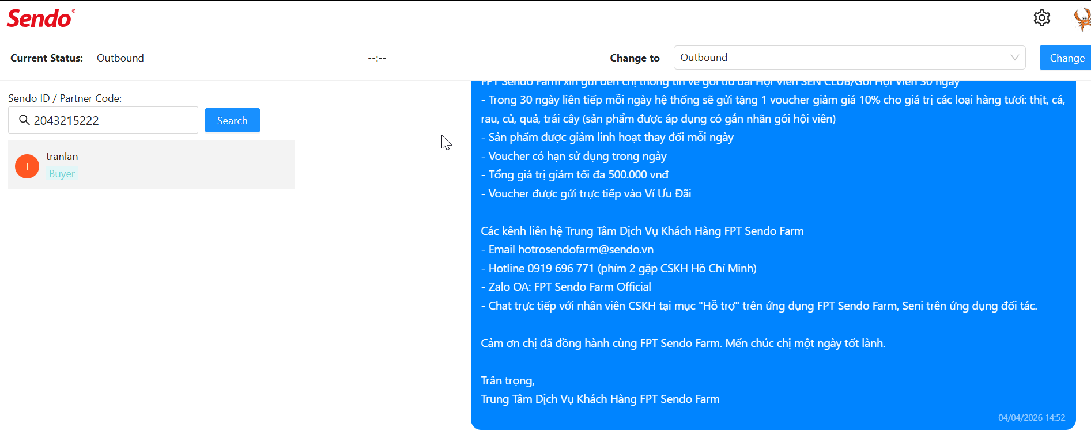Click the Hotline 0919 696 771 line
The width and height of the screenshot is (1091, 438).
619,268
